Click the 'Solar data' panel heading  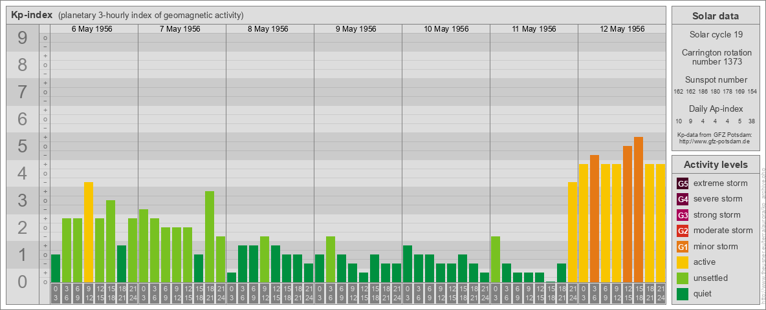pyautogui.click(x=715, y=16)
